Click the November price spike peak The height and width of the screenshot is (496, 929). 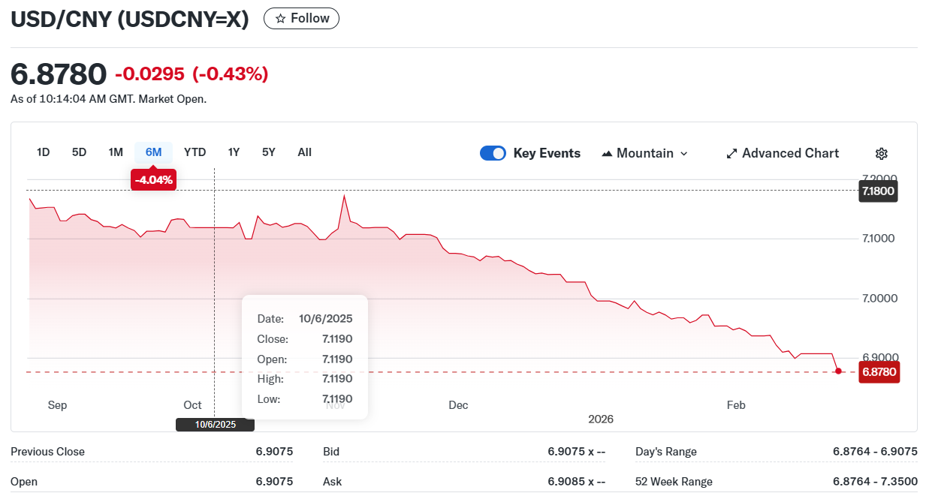tap(344, 196)
